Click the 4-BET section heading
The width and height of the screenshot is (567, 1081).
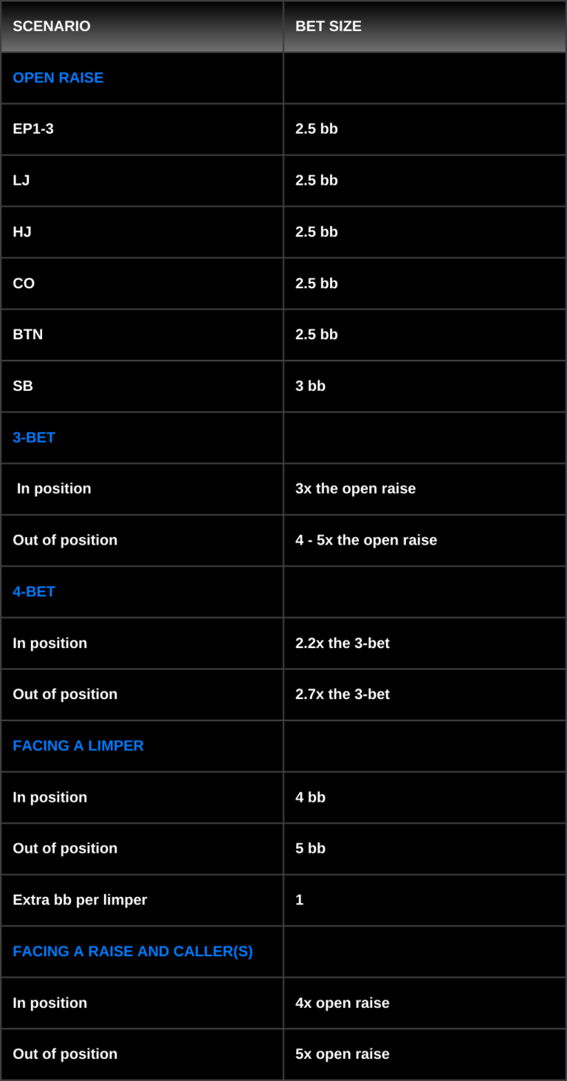tap(34, 591)
